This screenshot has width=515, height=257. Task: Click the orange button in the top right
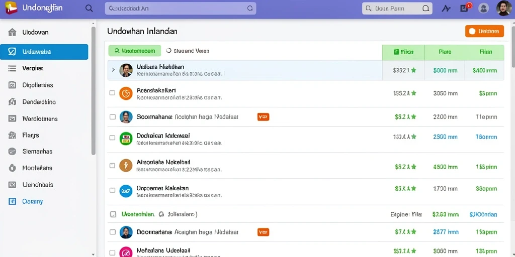click(484, 31)
